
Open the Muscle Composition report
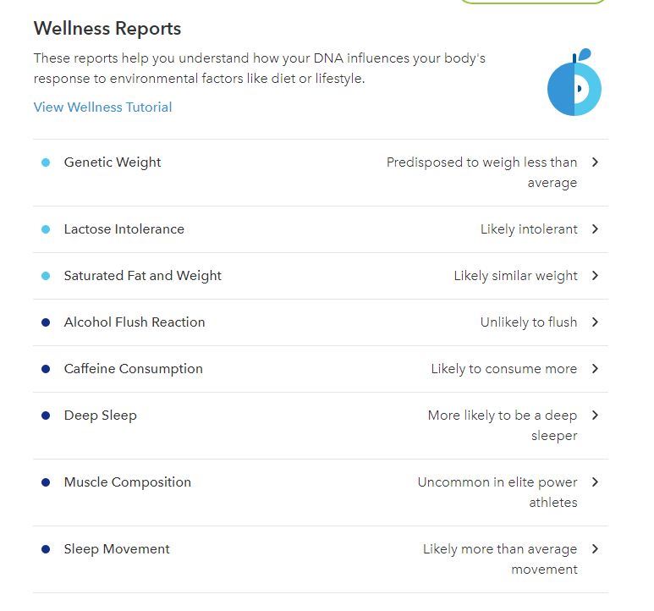pyautogui.click(x=127, y=482)
